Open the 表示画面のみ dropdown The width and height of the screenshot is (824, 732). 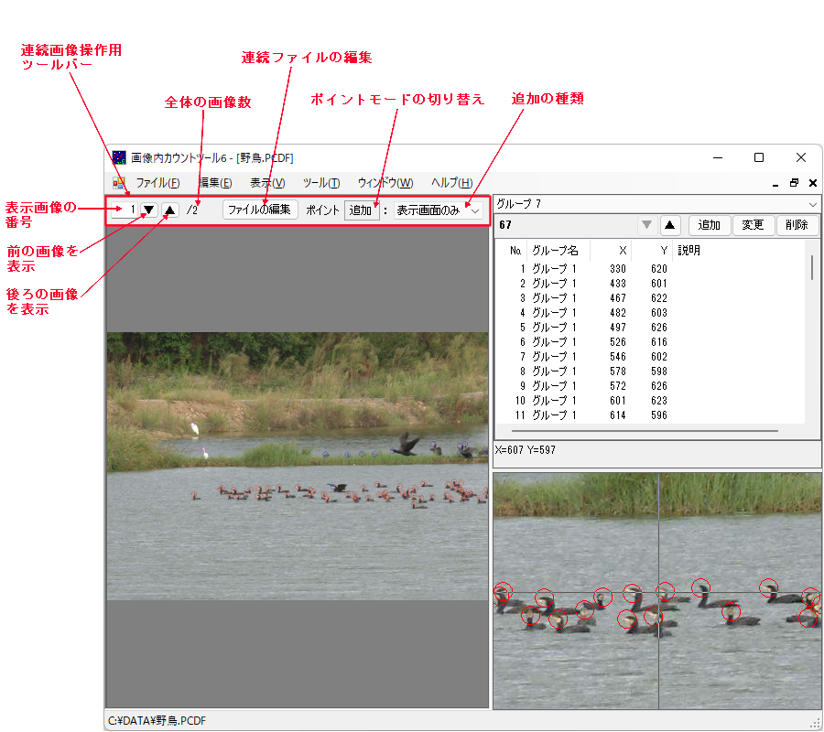click(439, 210)
